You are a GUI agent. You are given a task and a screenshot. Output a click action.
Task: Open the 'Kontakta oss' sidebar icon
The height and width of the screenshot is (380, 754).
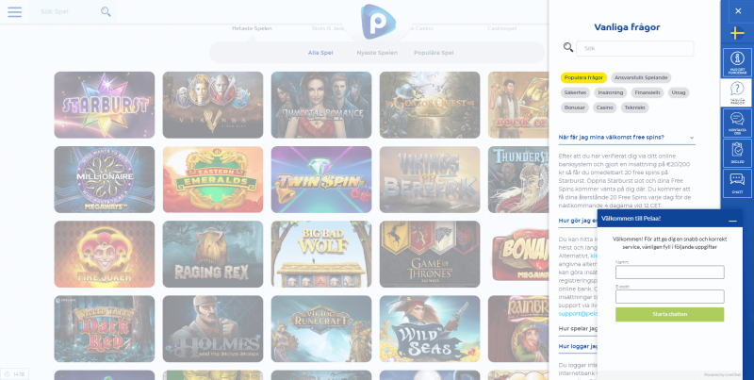737,123
